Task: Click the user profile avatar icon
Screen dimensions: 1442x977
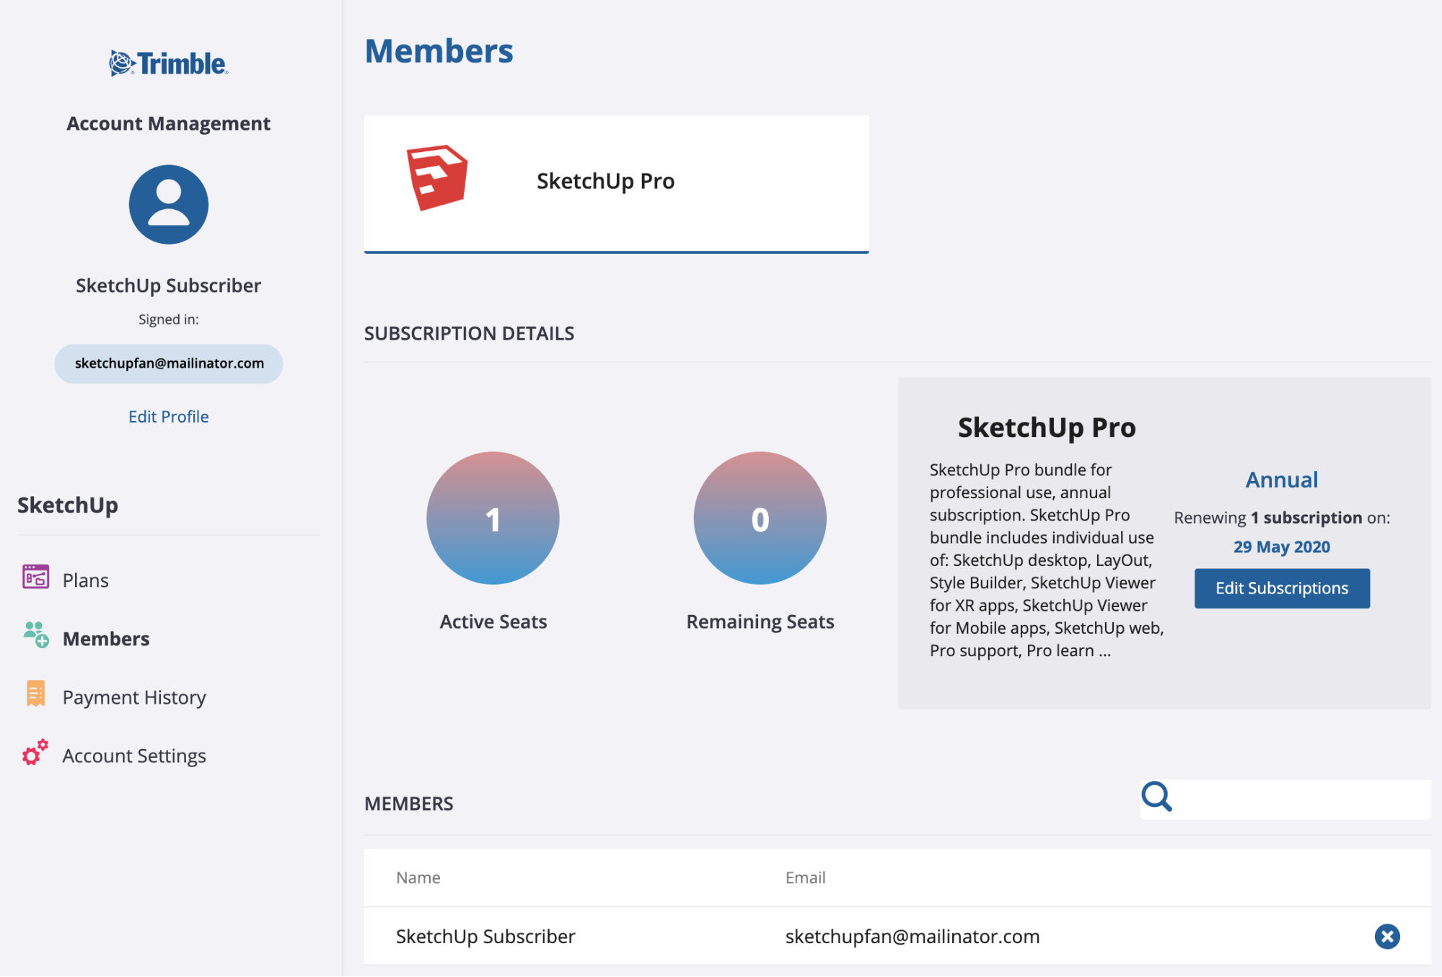Action: pyautogui.click(x=168, y=205)
